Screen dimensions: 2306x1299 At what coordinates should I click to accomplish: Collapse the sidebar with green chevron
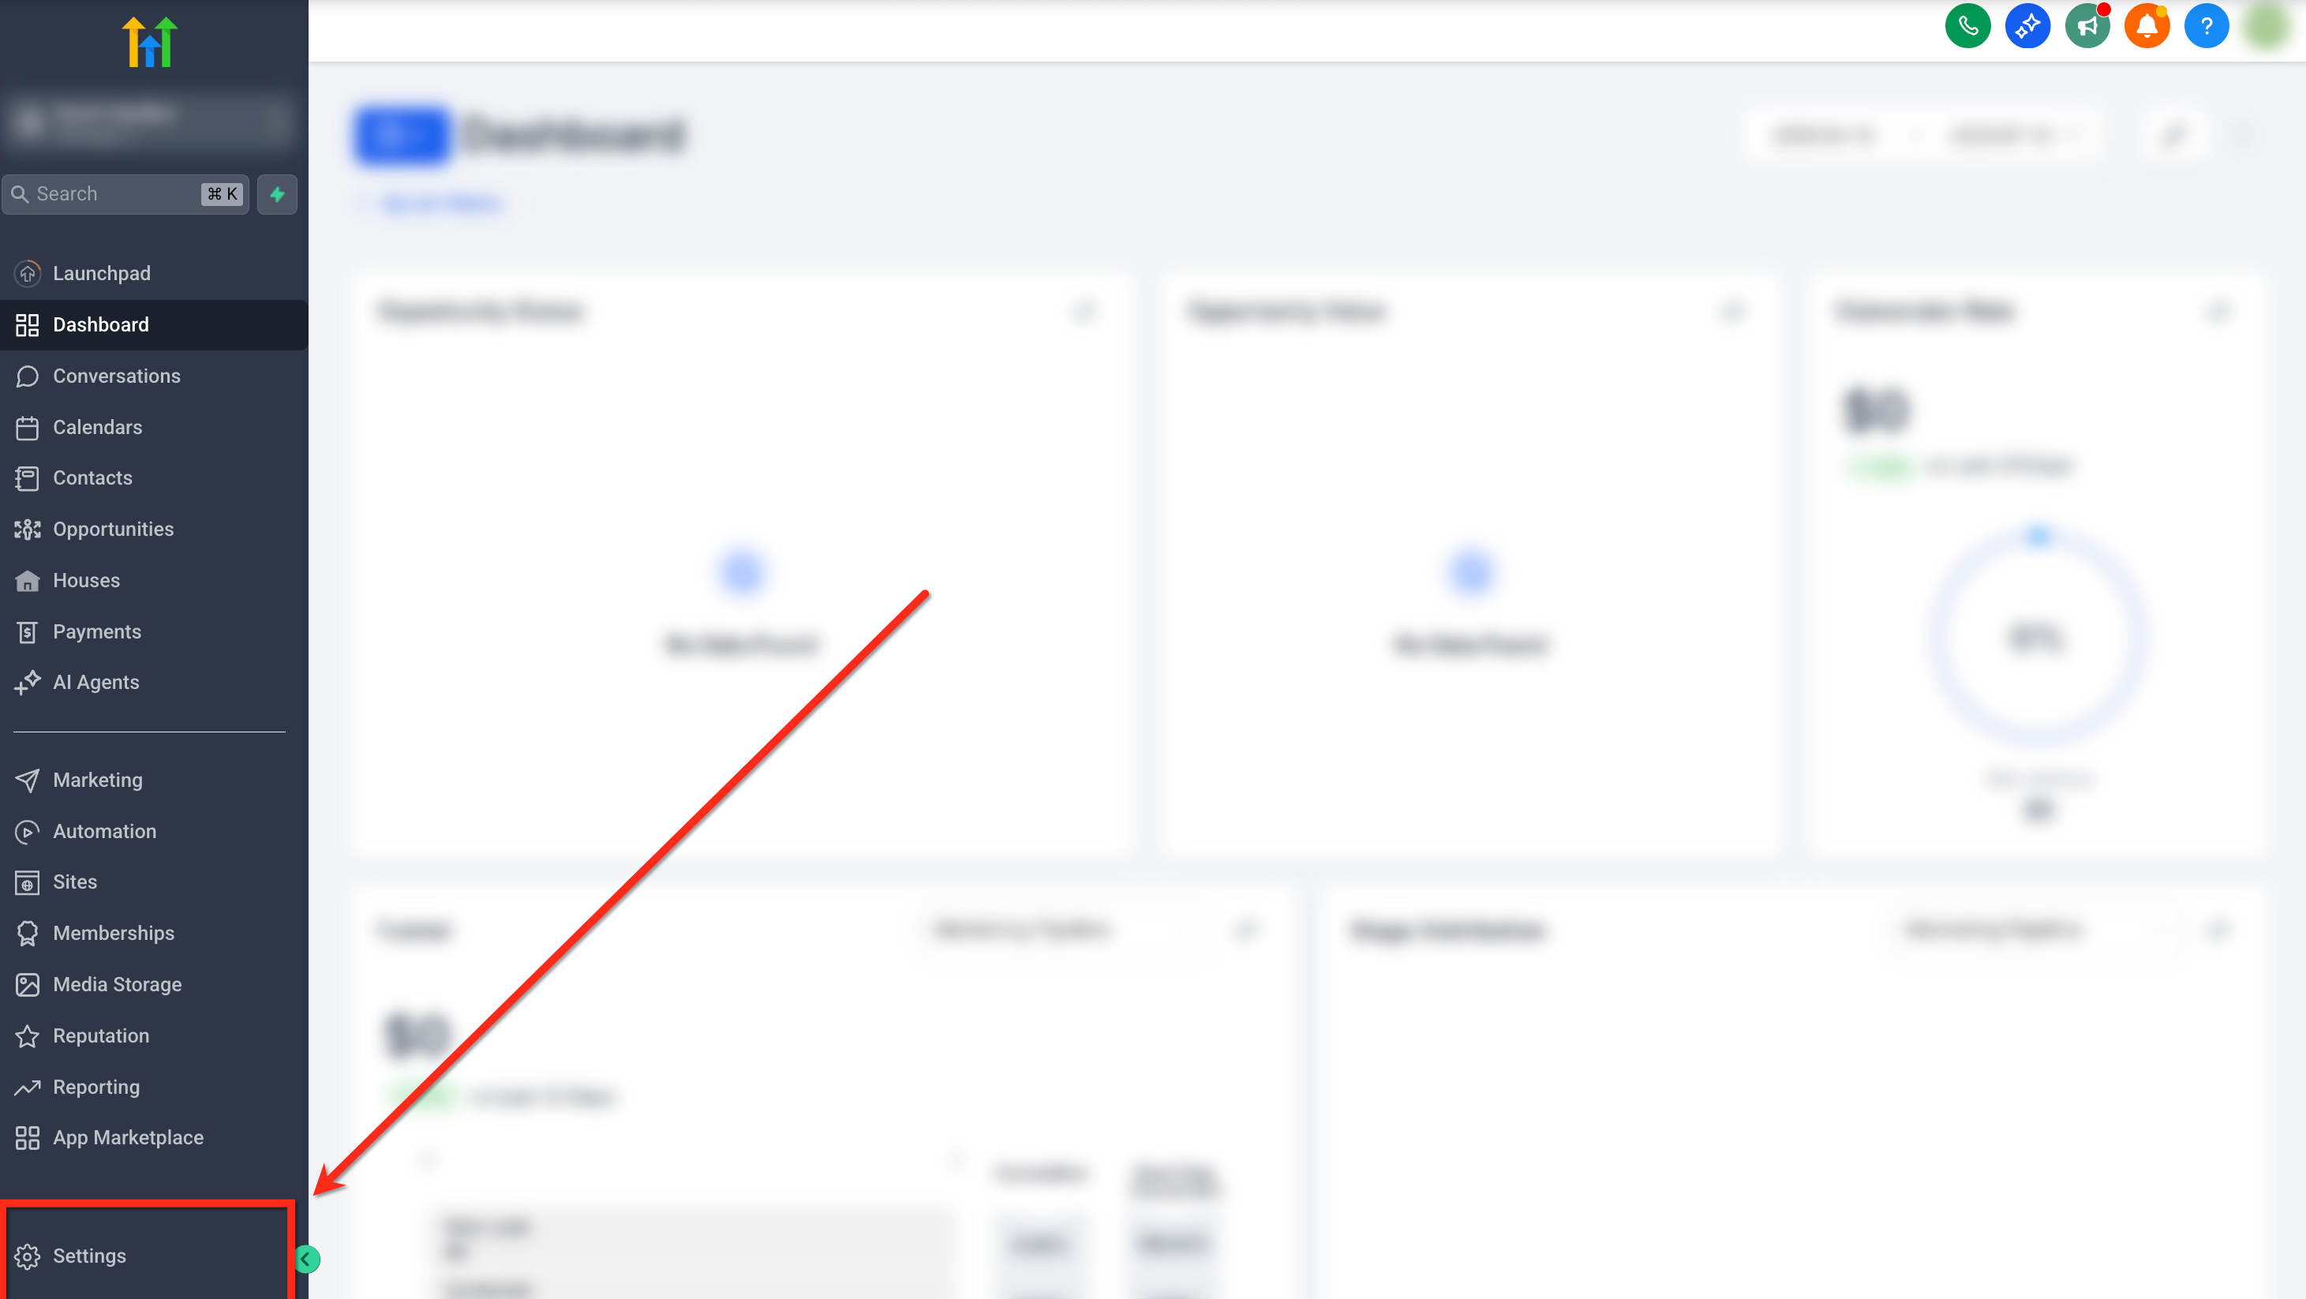click(306, 1260)
